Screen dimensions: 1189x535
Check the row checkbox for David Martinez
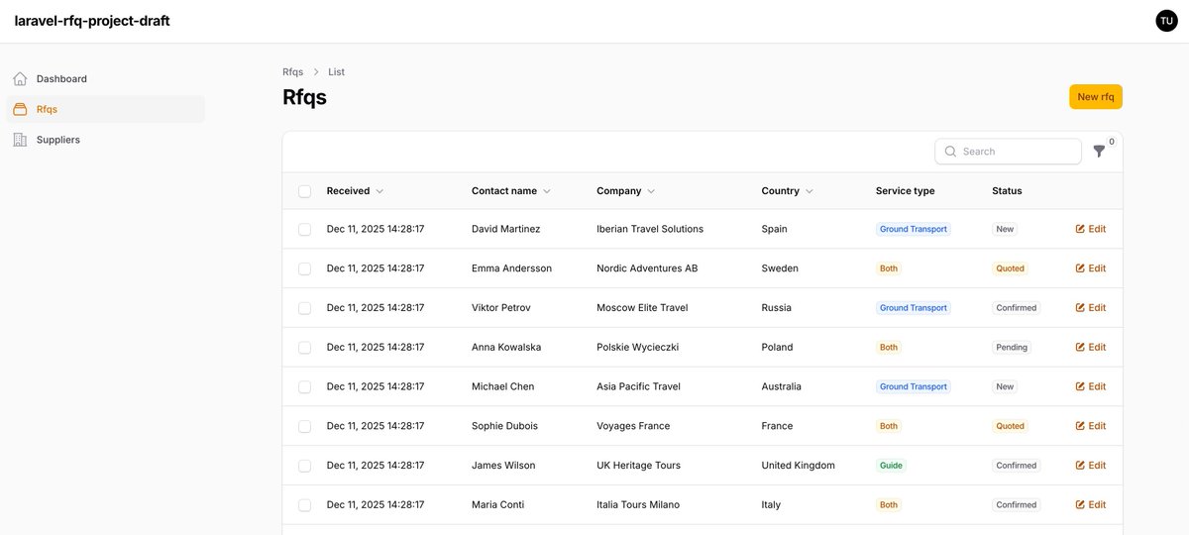coord(305,229)
